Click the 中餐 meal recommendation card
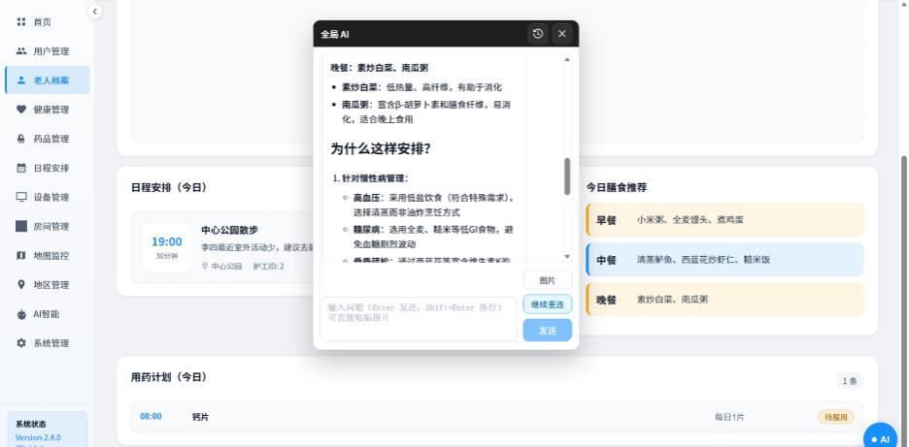Viewport: 909px width, 447px height. tap(724, 260)
